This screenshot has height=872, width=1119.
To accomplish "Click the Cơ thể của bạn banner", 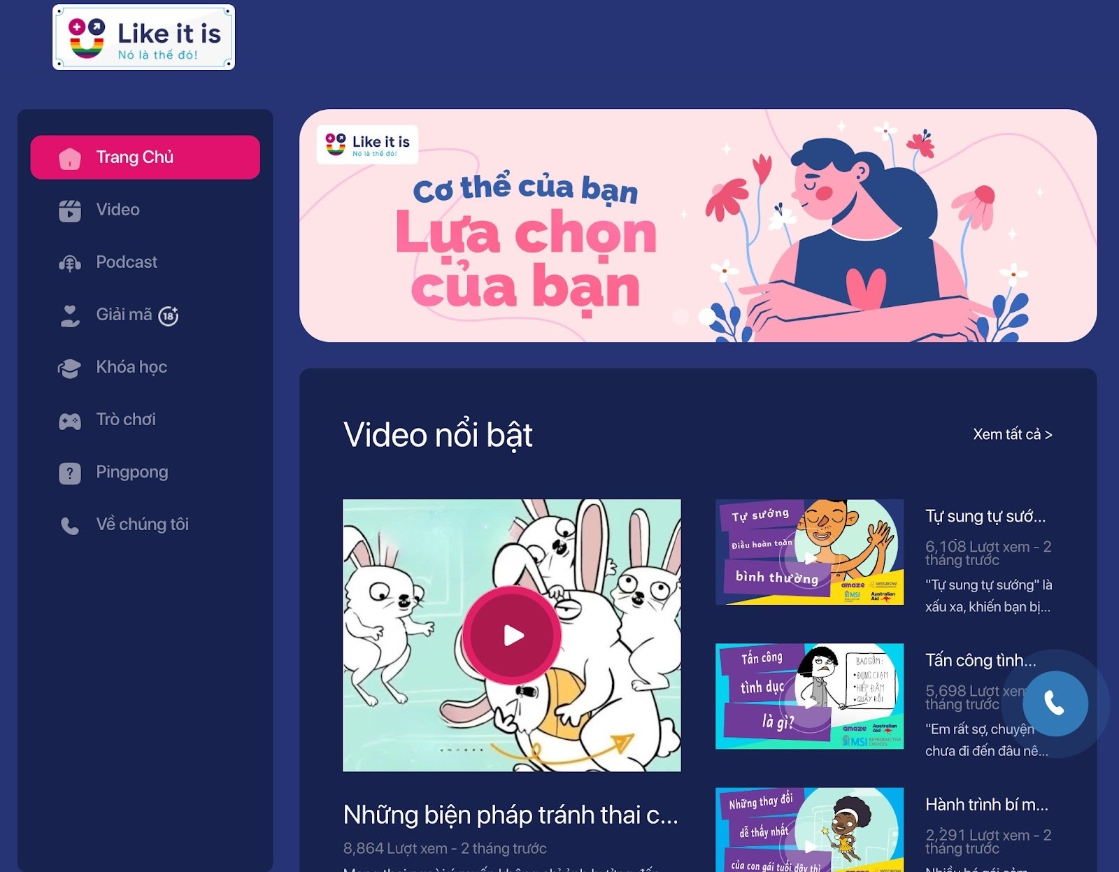I will pyautogui.click(x=698, y=225).
